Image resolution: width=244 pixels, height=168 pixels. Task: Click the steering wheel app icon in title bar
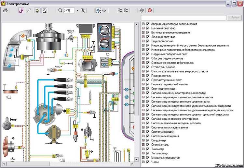(x=3, y=4)
